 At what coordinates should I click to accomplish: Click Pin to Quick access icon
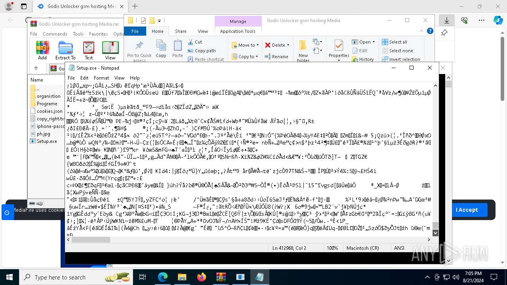[139, 51]
